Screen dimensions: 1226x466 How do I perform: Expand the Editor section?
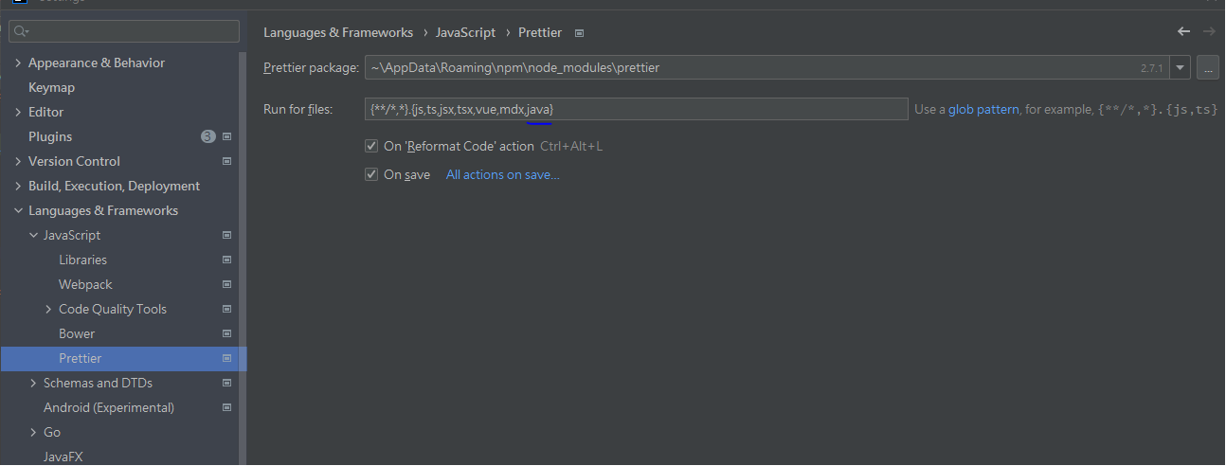[18, 112]
